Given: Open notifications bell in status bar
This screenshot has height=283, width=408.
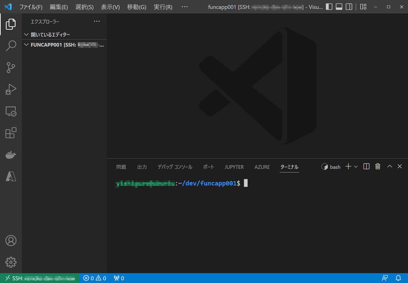Looking at the screenshot, I should (398, 278).
